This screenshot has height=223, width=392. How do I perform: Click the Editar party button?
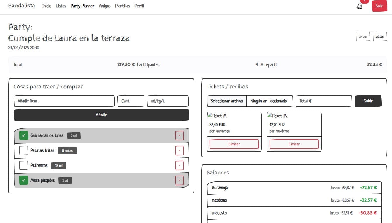380,37
